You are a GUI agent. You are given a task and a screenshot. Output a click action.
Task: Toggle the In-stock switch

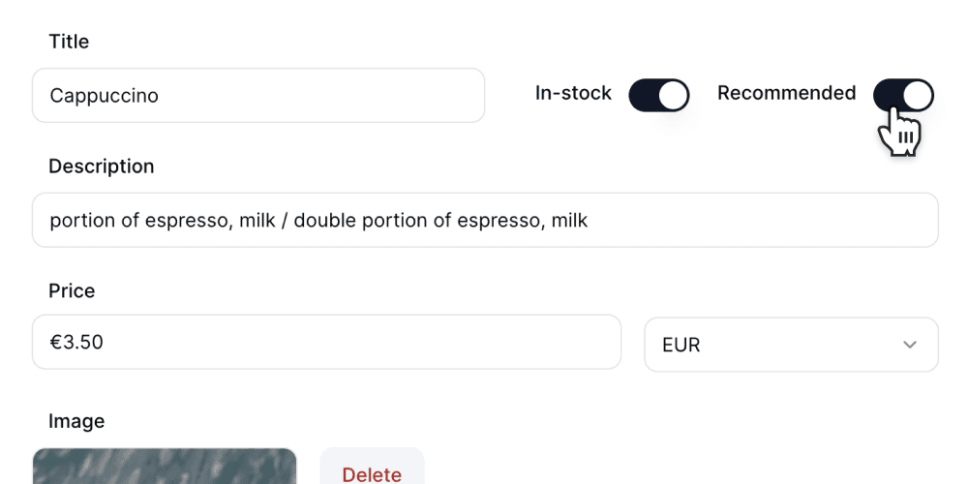tap(658, 95)
